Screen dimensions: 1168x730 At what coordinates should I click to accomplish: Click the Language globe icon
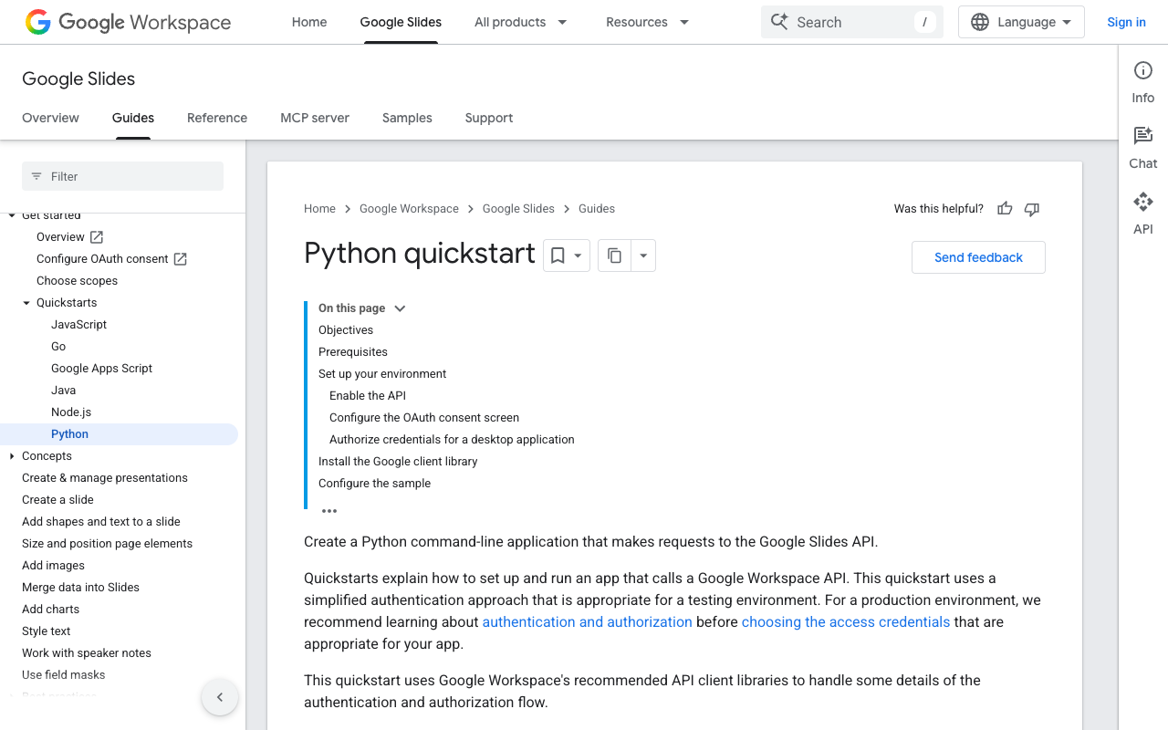coord(980,22)
